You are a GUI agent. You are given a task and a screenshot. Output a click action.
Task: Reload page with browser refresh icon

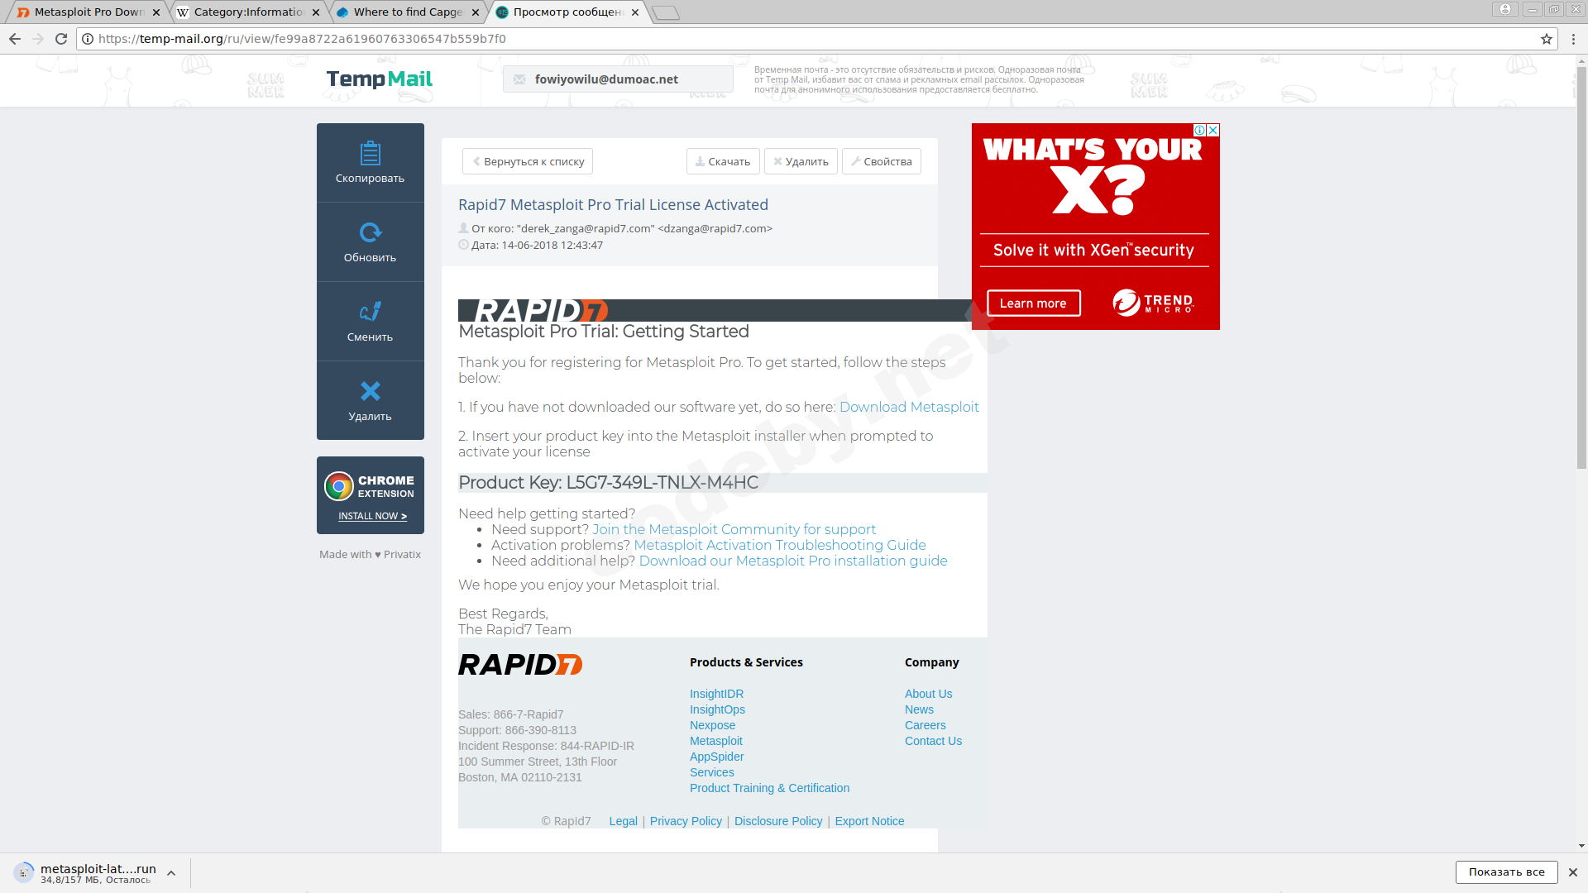[61, 39]
